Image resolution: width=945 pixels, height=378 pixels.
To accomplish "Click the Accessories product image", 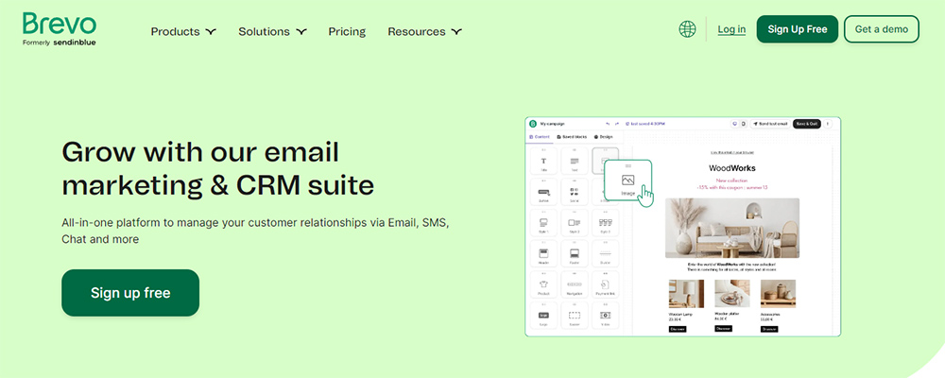I will pos(778,294).
